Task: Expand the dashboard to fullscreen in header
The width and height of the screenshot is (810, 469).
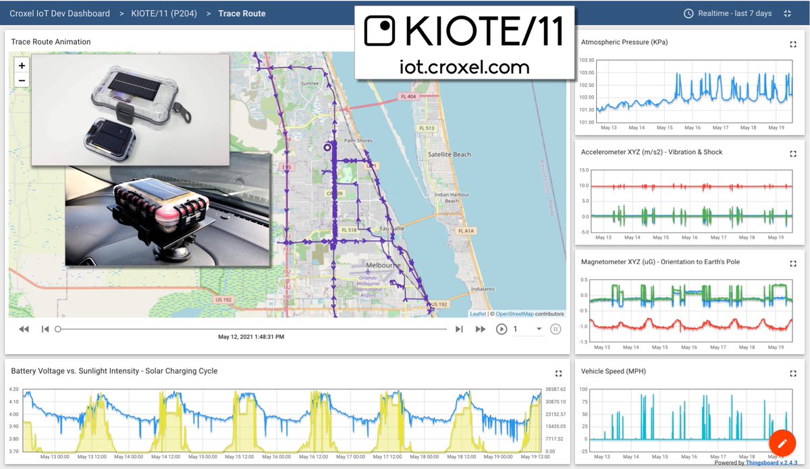Action: click(787, 13)
